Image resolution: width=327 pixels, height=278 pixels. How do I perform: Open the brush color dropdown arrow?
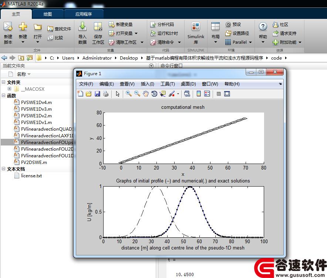178,94
